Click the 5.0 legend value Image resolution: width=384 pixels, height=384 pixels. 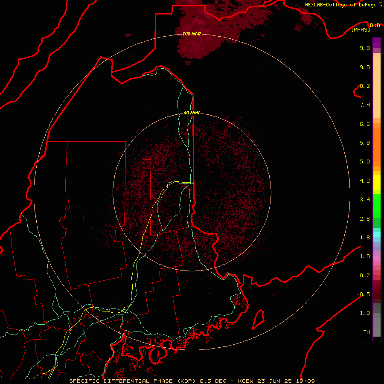coord(365,162)
